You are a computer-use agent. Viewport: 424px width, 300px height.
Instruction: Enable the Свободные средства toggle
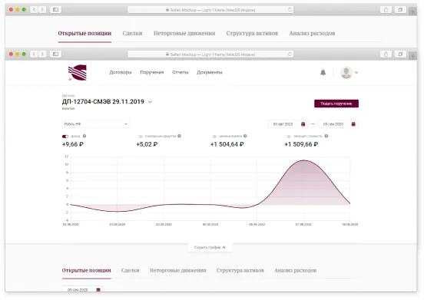point(140,137)
